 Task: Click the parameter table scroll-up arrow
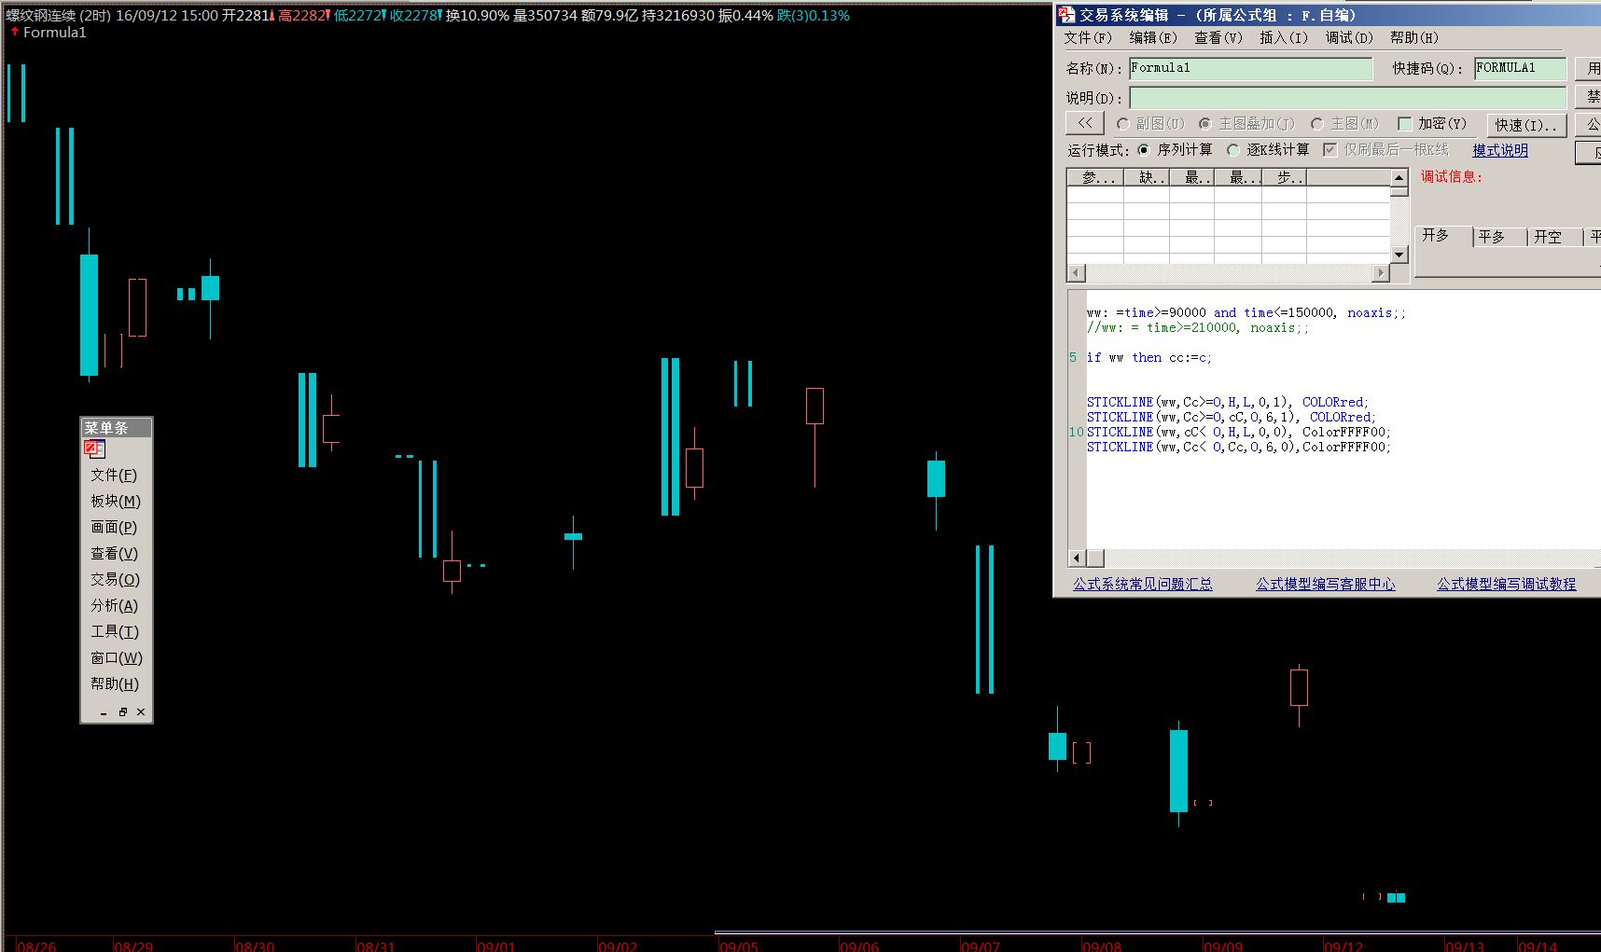pyautogui.click(x=1399, y=177)
